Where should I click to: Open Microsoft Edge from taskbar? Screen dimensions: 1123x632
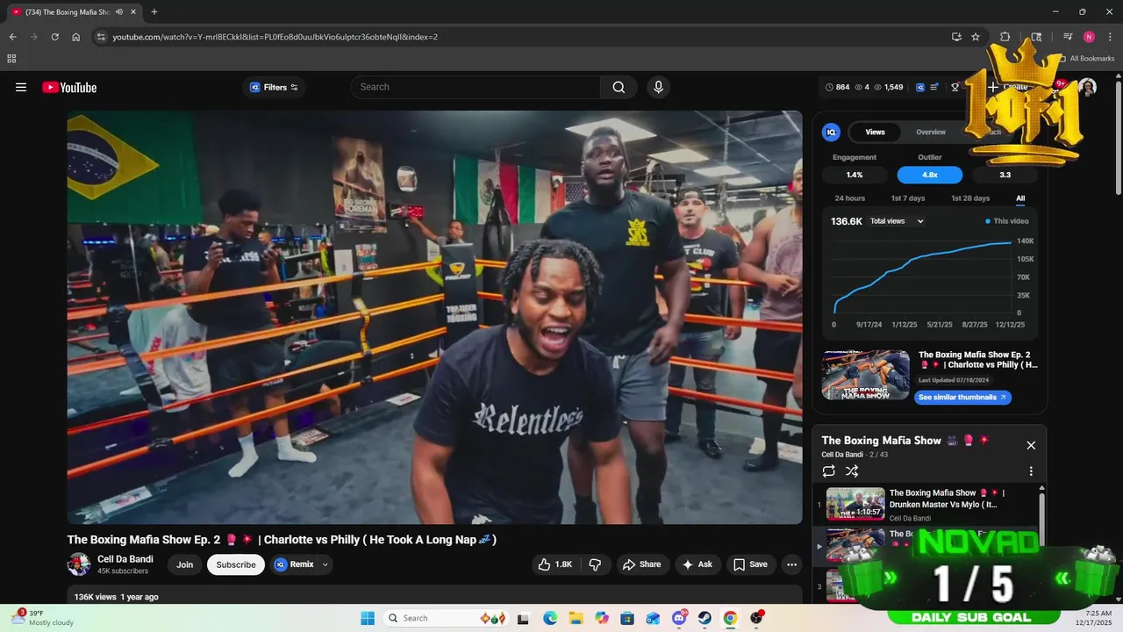(x=550, y=618)
